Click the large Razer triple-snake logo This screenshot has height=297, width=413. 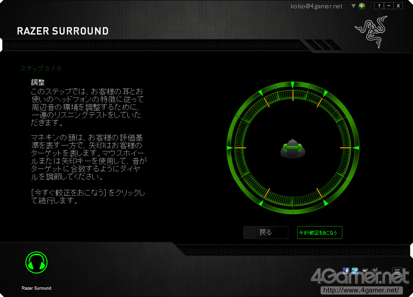[371, 32]
